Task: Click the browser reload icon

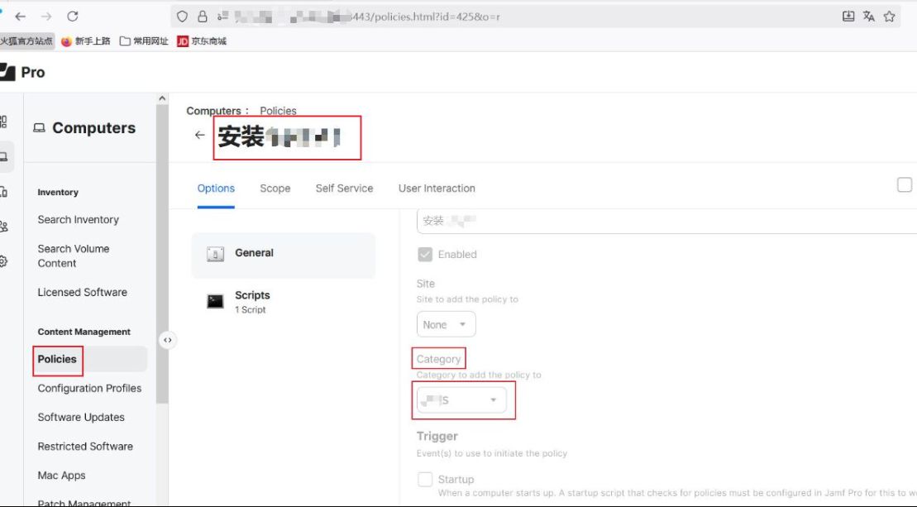Action: pos(73,17)
